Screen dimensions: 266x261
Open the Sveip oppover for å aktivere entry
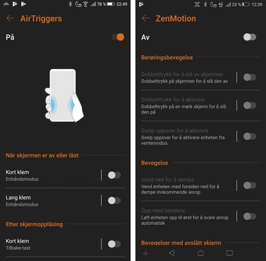pyautogui.click(x=188, y=137)
